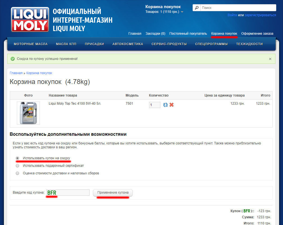Open the АВТОКОСМЕТИКА menu
This screenshot has height=225, width=283.
[128, 44]
